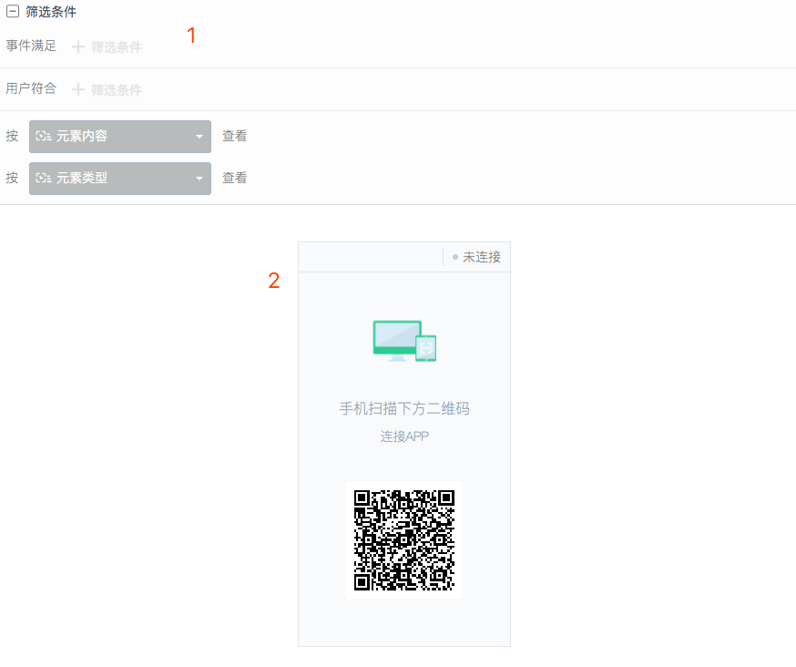Click the 筛选条件 section title

51,12
